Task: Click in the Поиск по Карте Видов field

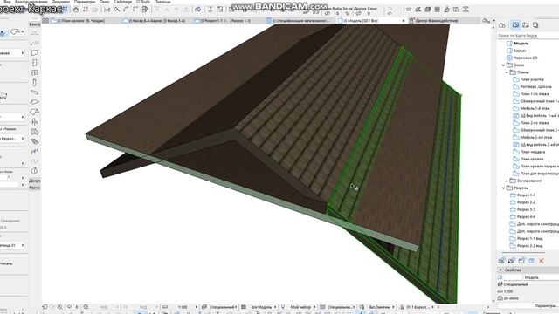Action: tap(528, 36)
